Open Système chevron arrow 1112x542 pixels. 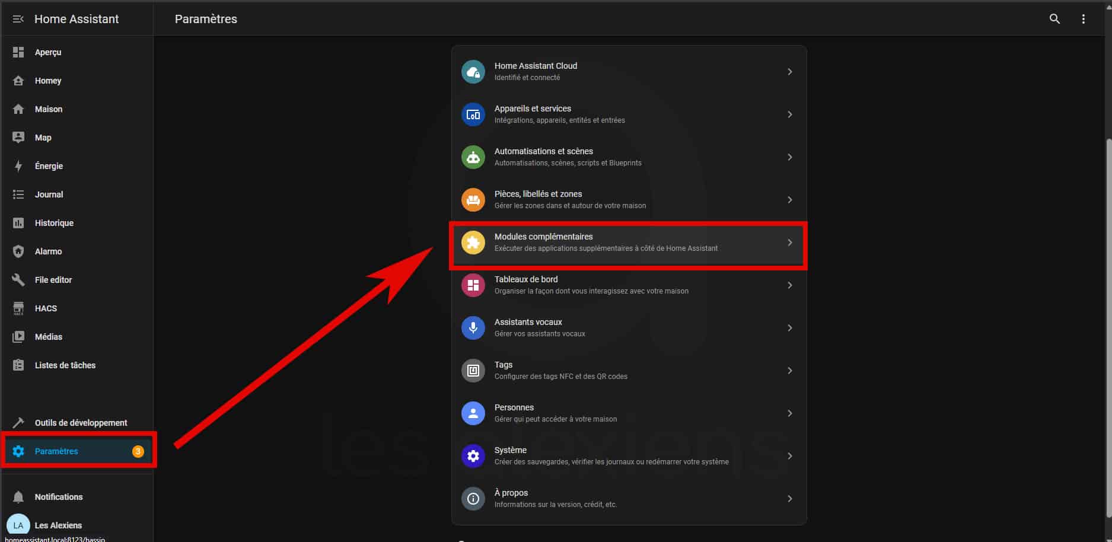tap(790, 456)
